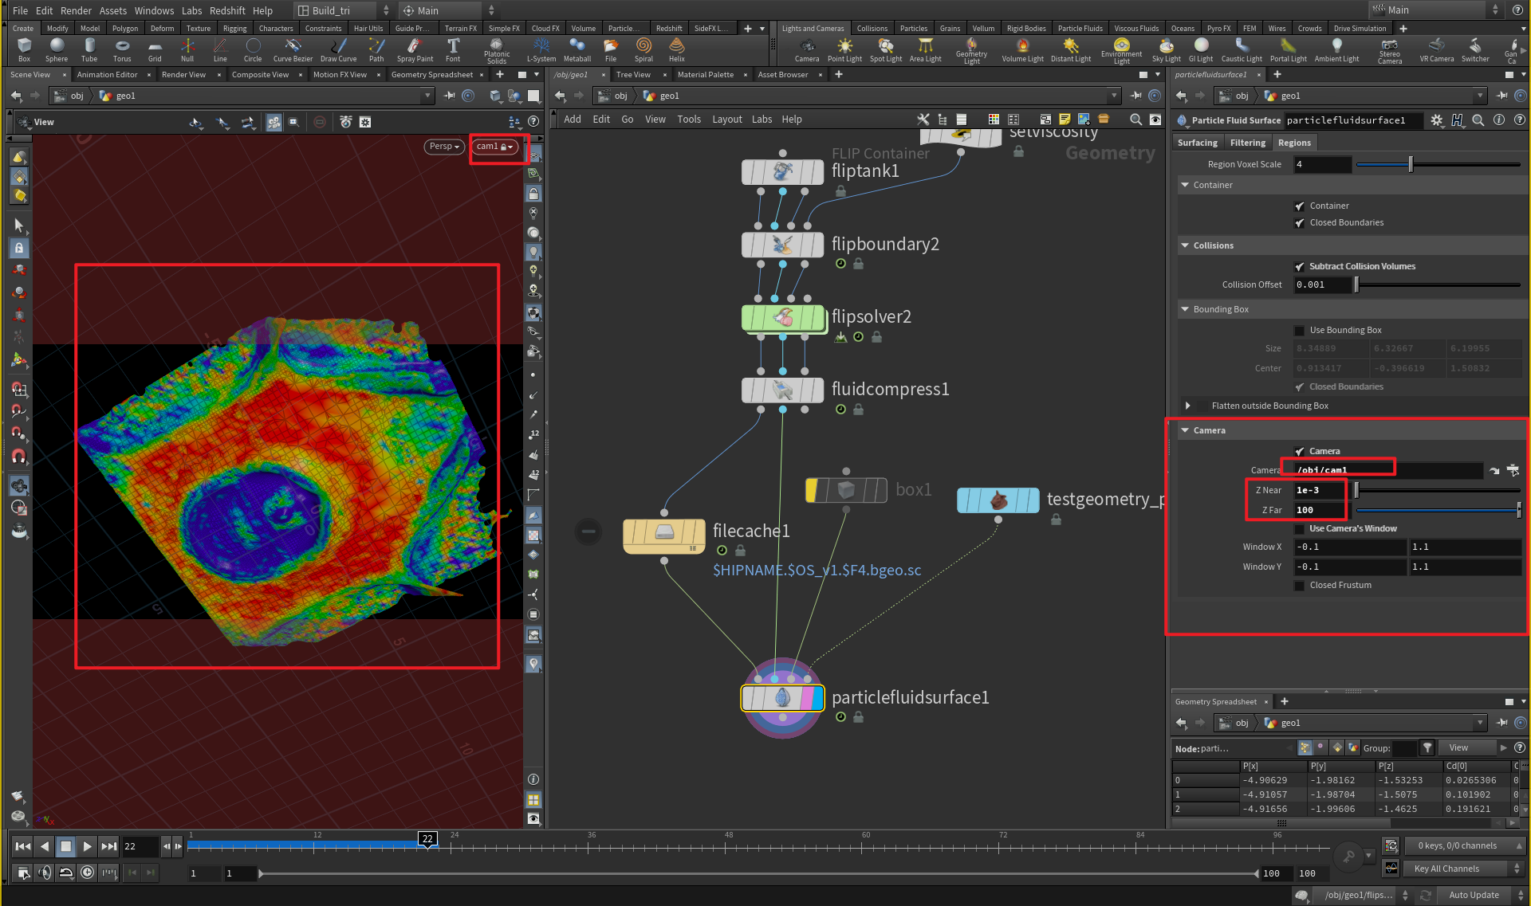Select the Platonic Solids shelf tool

pyautogui.click(x=497, y=49)
